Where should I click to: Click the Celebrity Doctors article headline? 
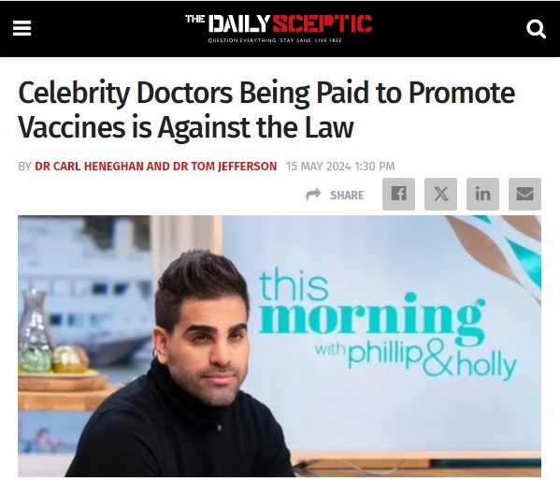coord(266,109)
